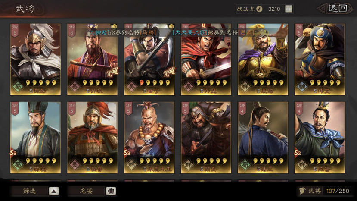Expand the 筛选 filter arrow
Image resolution: width=357 pixels, height=201 pixels.
pos(54,191)
